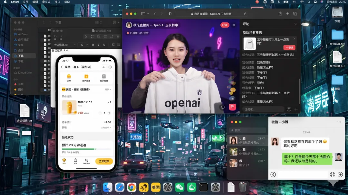Open the coupon icon beside shopping bag
This screenshot has height=195, width=348.
click(x=223, y=107)
